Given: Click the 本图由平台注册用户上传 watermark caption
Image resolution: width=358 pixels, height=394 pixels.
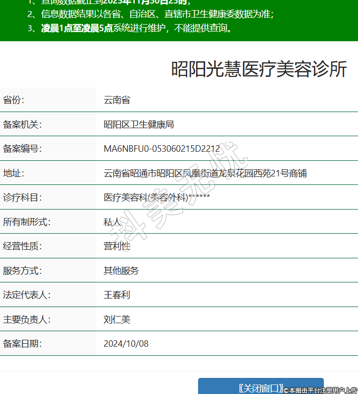Looking at the screenshot, I should click(x=320, y=390).
